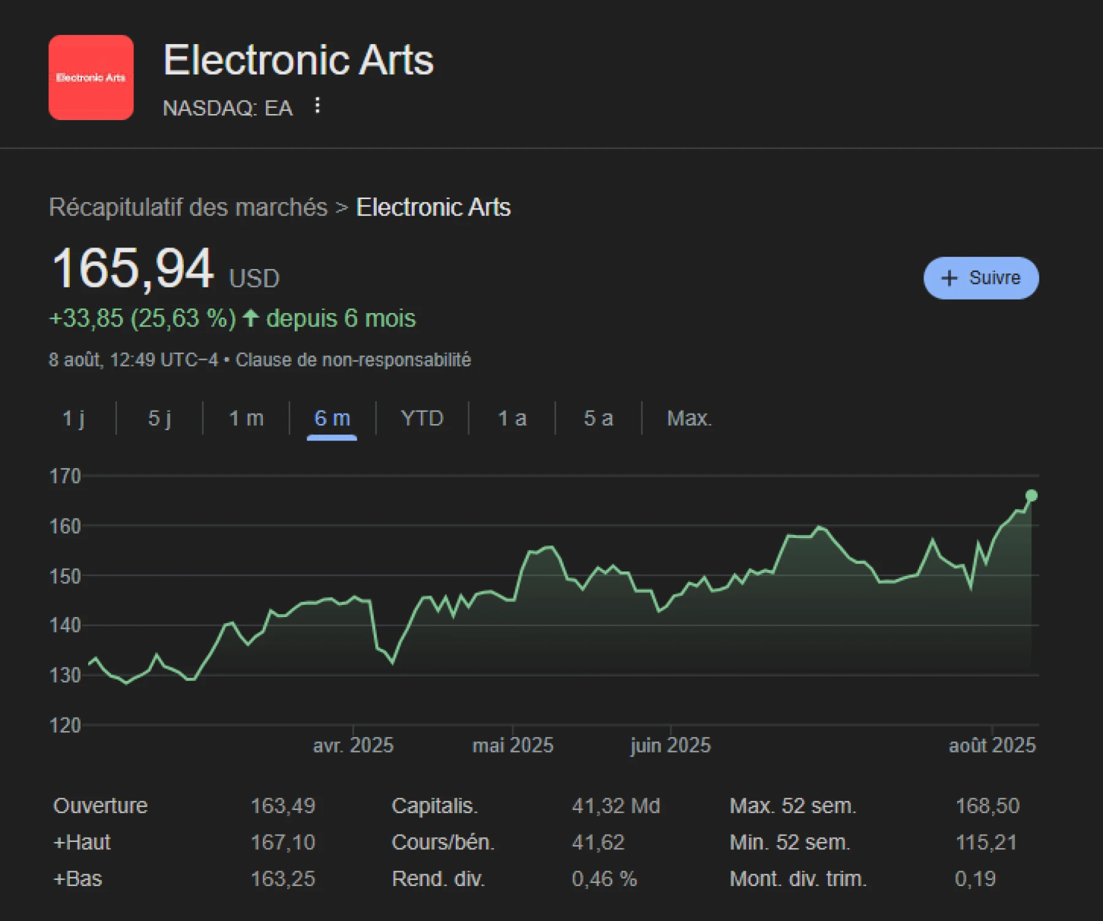Open the Clause de non-responsabilité disclaimer
The image size is (1103, 921).
pyautogui.click(x=353, y=360)
